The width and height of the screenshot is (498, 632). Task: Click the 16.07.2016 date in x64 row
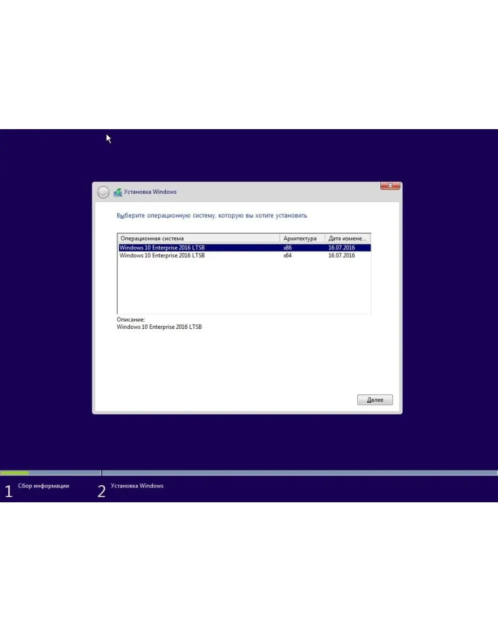click(341, 256)
